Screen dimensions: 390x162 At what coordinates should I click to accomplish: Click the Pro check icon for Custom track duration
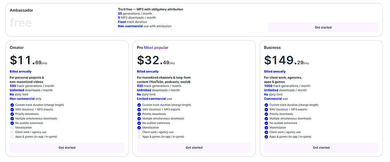click(x=139, y=105)
